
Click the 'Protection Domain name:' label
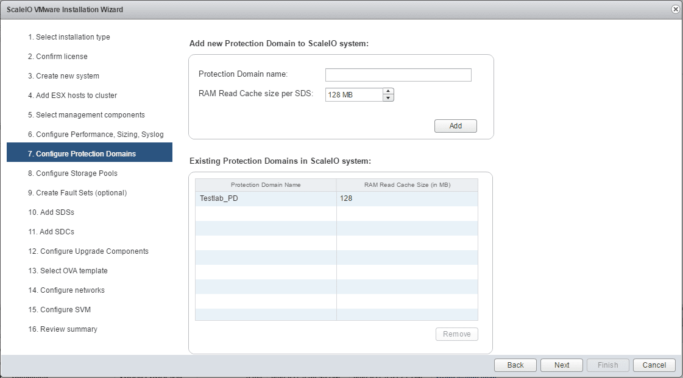243,74
